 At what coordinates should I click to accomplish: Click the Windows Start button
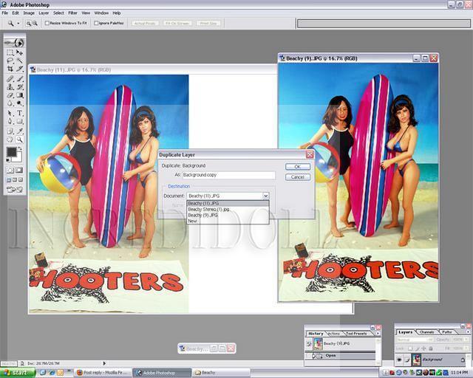(x=18, y=373)
